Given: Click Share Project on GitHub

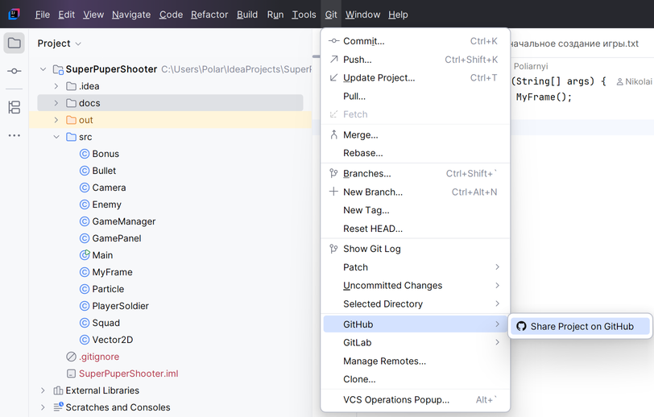Looking at the screenshot, I should [580, 326].
